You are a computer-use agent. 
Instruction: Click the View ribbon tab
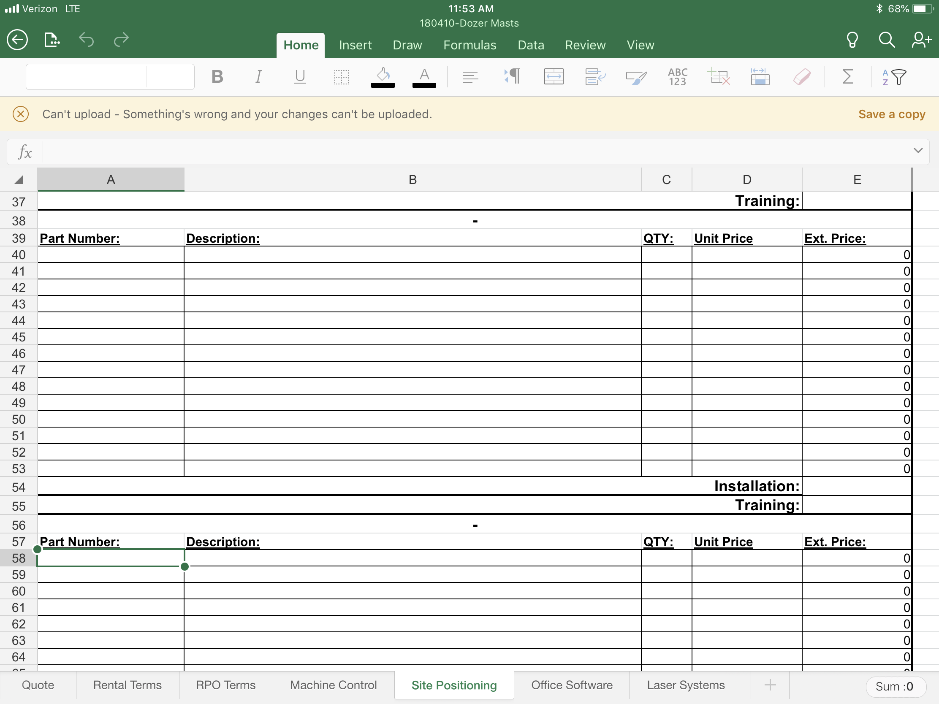640,45
